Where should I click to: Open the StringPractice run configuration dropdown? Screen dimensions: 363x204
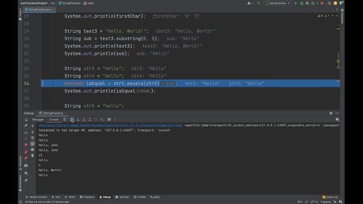[x=277, y=3]
